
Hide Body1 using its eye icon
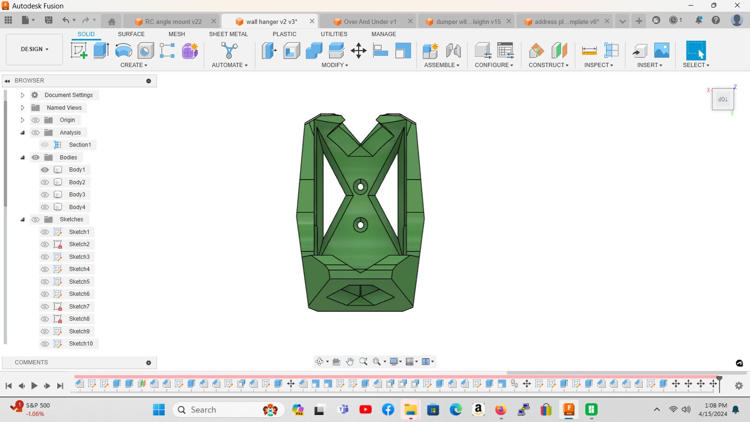pos(45,170)
